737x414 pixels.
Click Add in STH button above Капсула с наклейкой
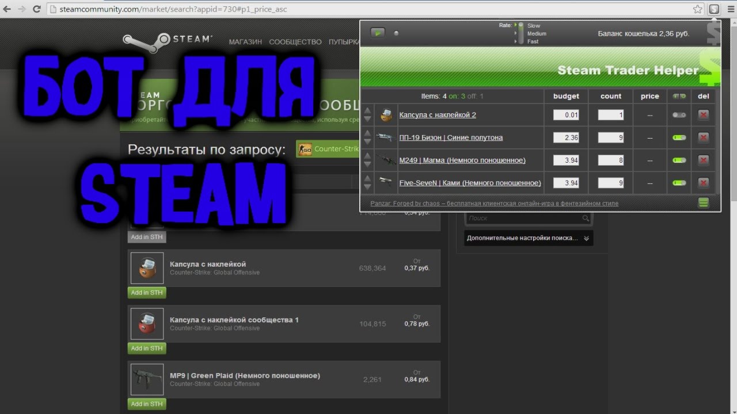point(147,237)
